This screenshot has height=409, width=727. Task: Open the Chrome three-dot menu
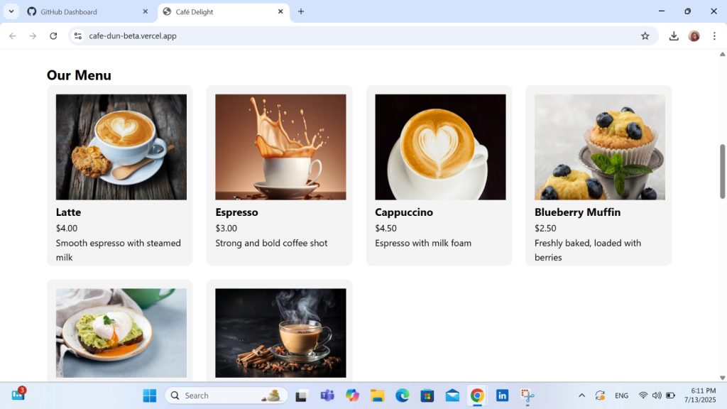click(714, 36)
